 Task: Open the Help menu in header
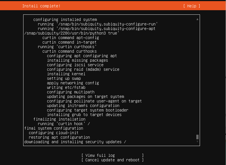(192, 6)
